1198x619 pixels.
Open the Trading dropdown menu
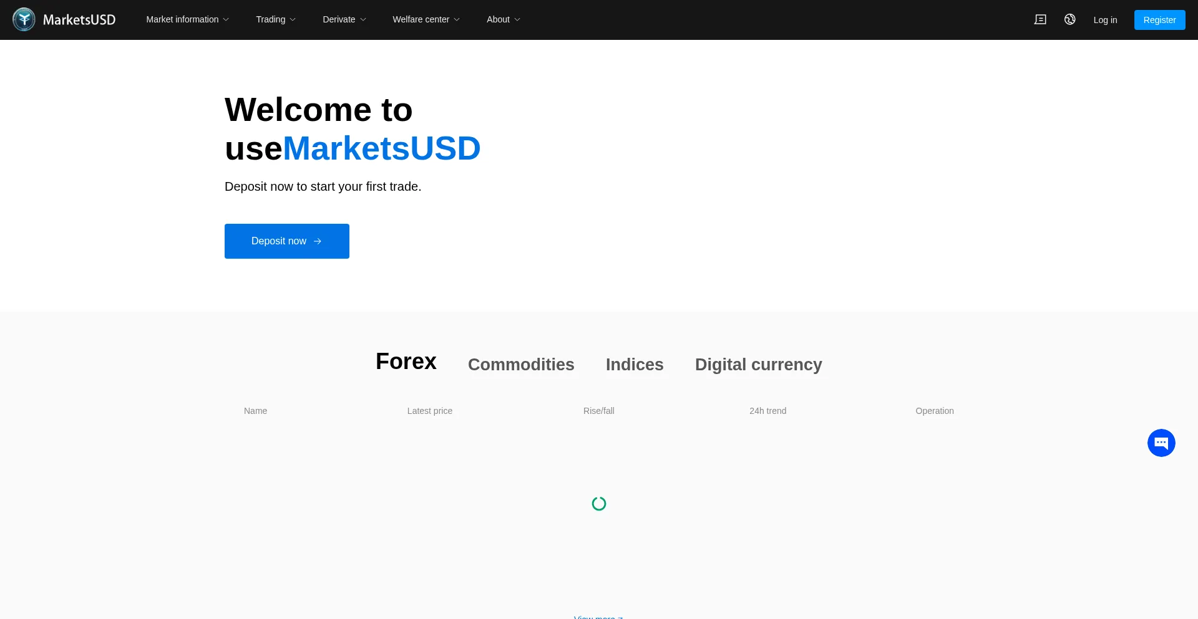(275, 19)
